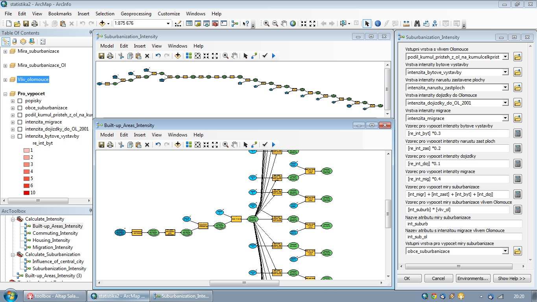
Task: Open intenzita_bytove_vystavby layer dropdown
Action: [505, 72]
